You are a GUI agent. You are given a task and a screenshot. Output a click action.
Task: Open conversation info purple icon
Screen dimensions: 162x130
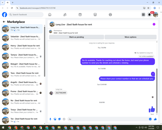(x=154, y=24)
